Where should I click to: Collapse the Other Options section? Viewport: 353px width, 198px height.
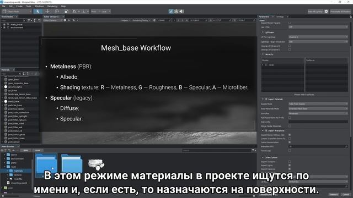point(263,158)
